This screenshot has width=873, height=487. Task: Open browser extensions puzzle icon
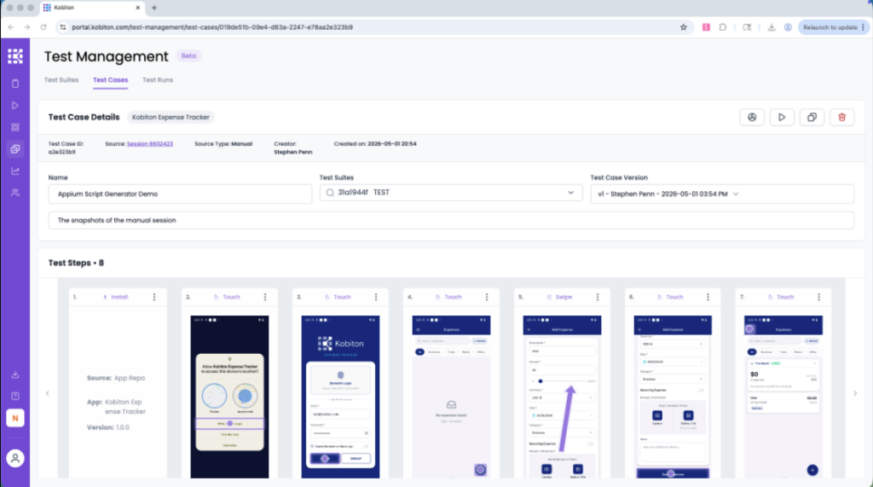[723, 26]
